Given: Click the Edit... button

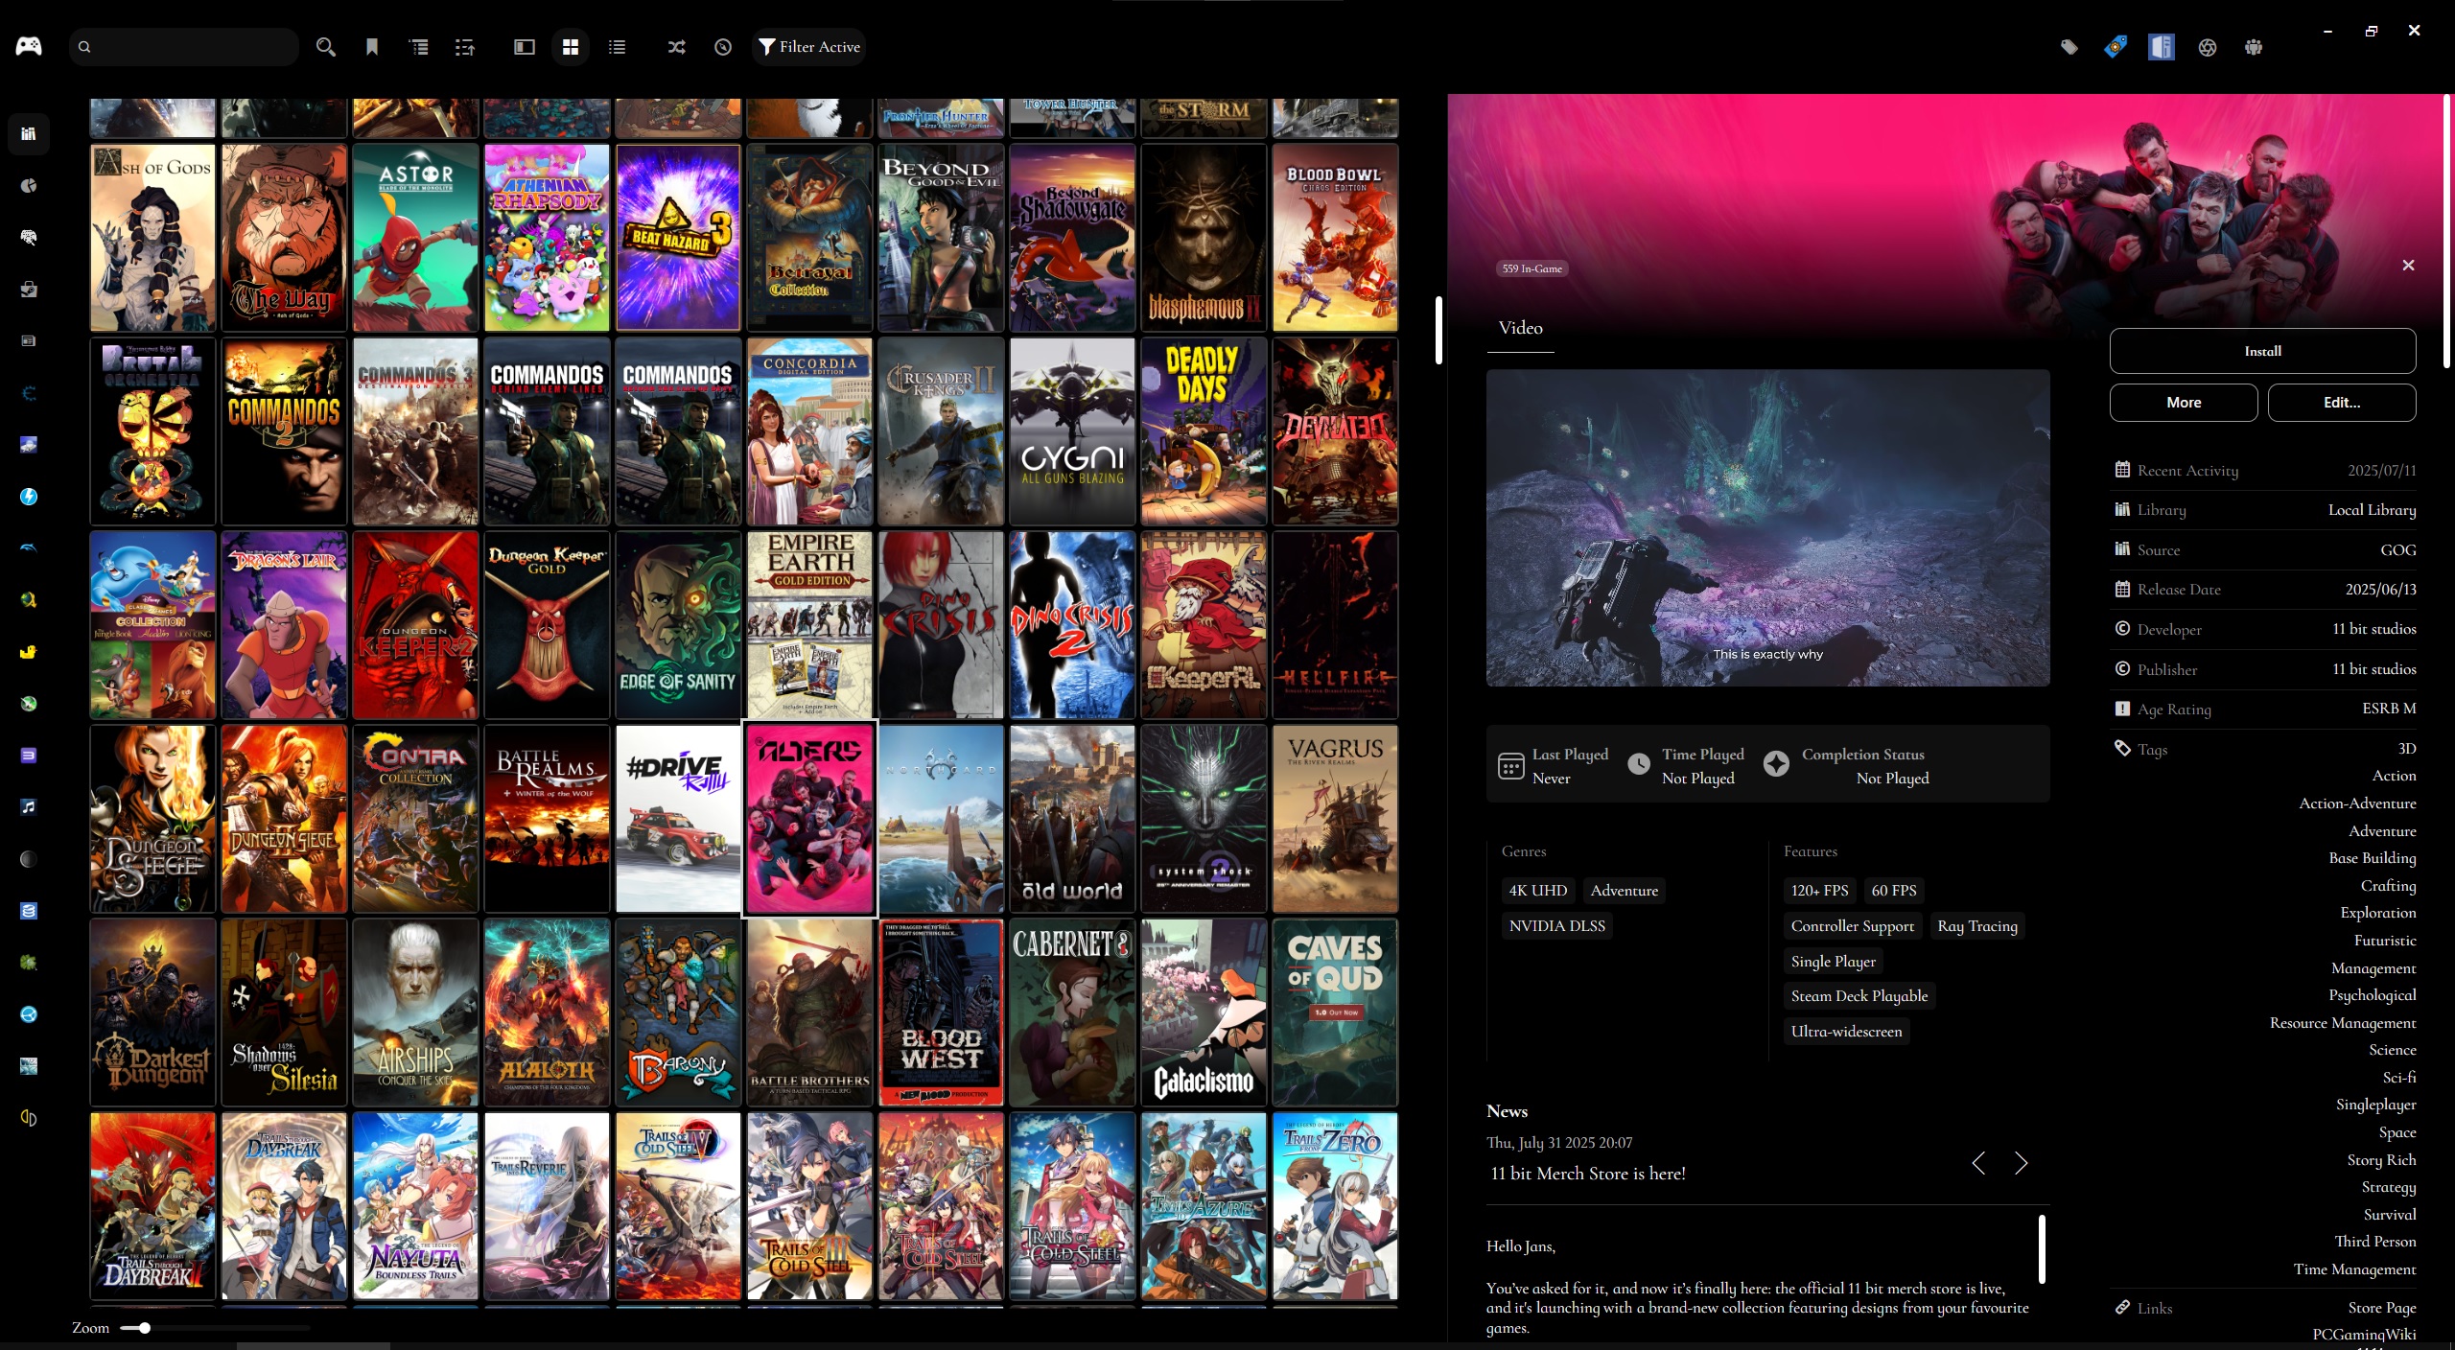Looking at the screenshot, I should [2342, 403].
